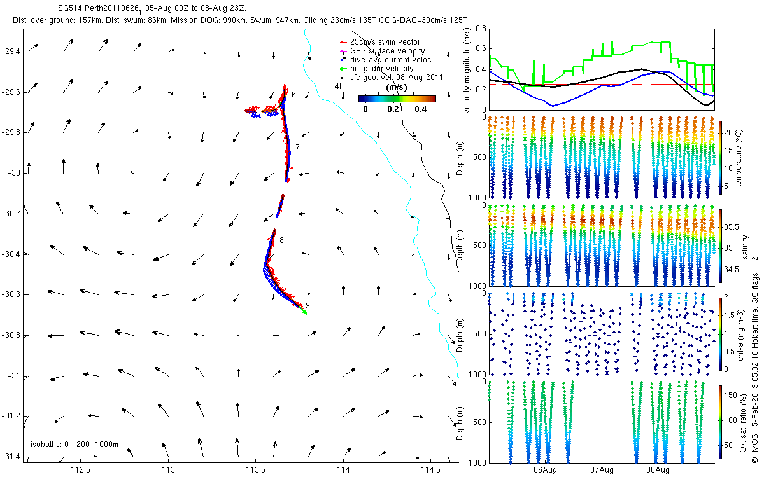Click the temperature (°C) colorbar

pyautogui.click(x=721, y=158)
